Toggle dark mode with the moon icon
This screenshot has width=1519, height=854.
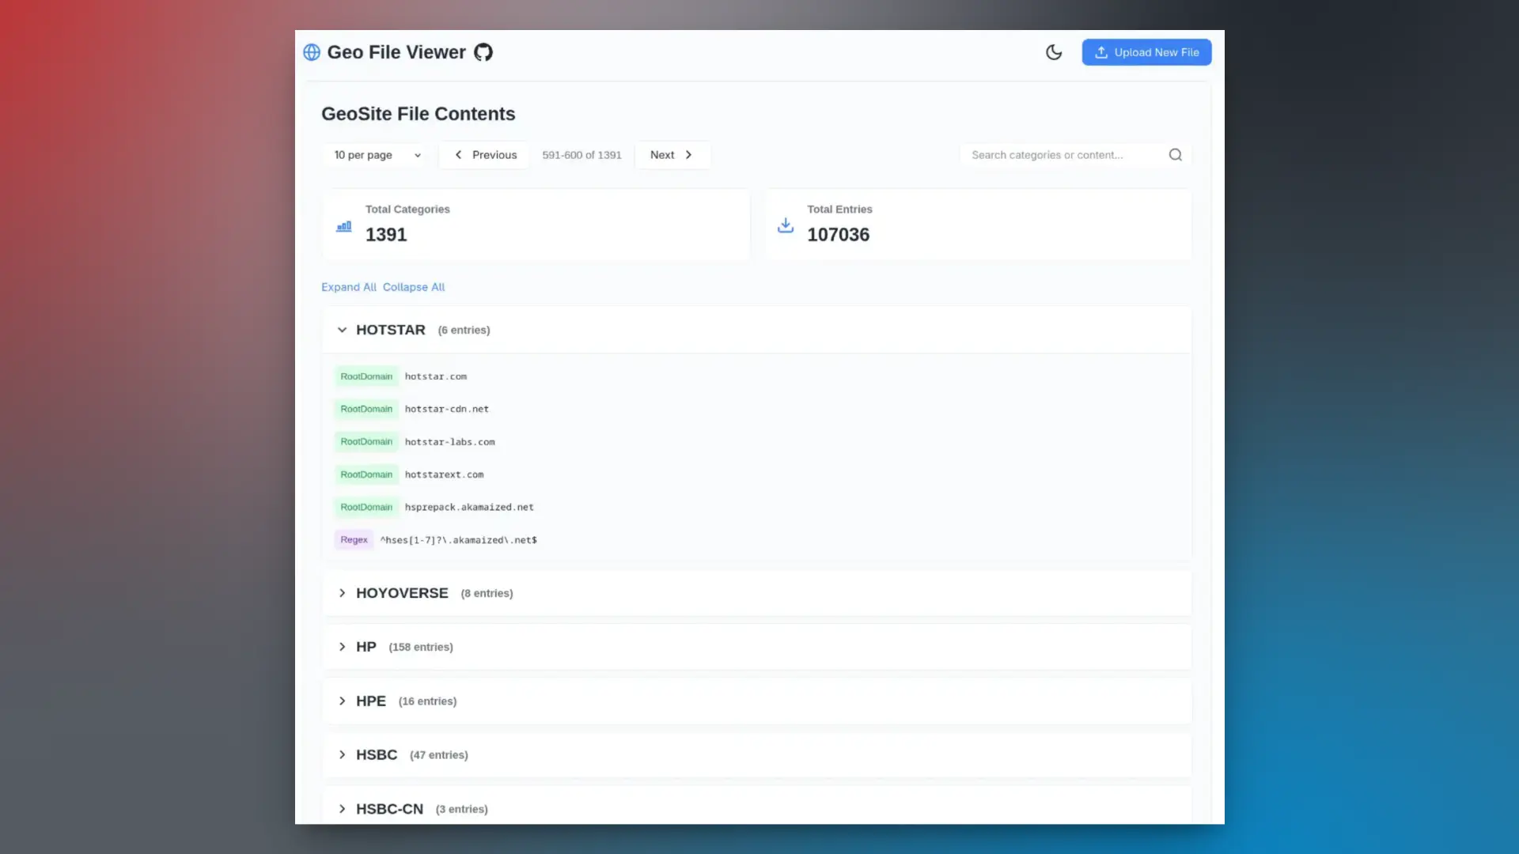coord(1054,52)
